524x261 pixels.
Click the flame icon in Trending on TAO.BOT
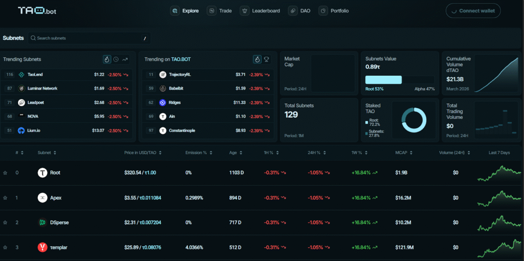point(257,59)
